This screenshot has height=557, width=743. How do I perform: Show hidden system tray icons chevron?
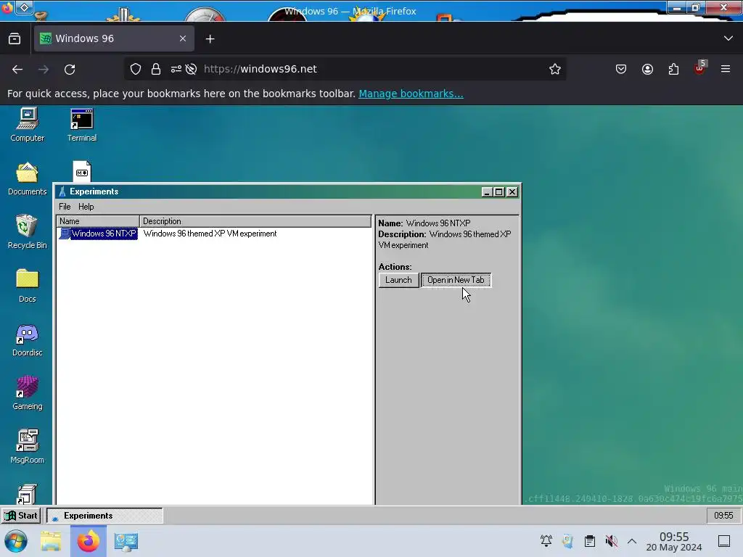pyautogui.click(x=632, y=541)
